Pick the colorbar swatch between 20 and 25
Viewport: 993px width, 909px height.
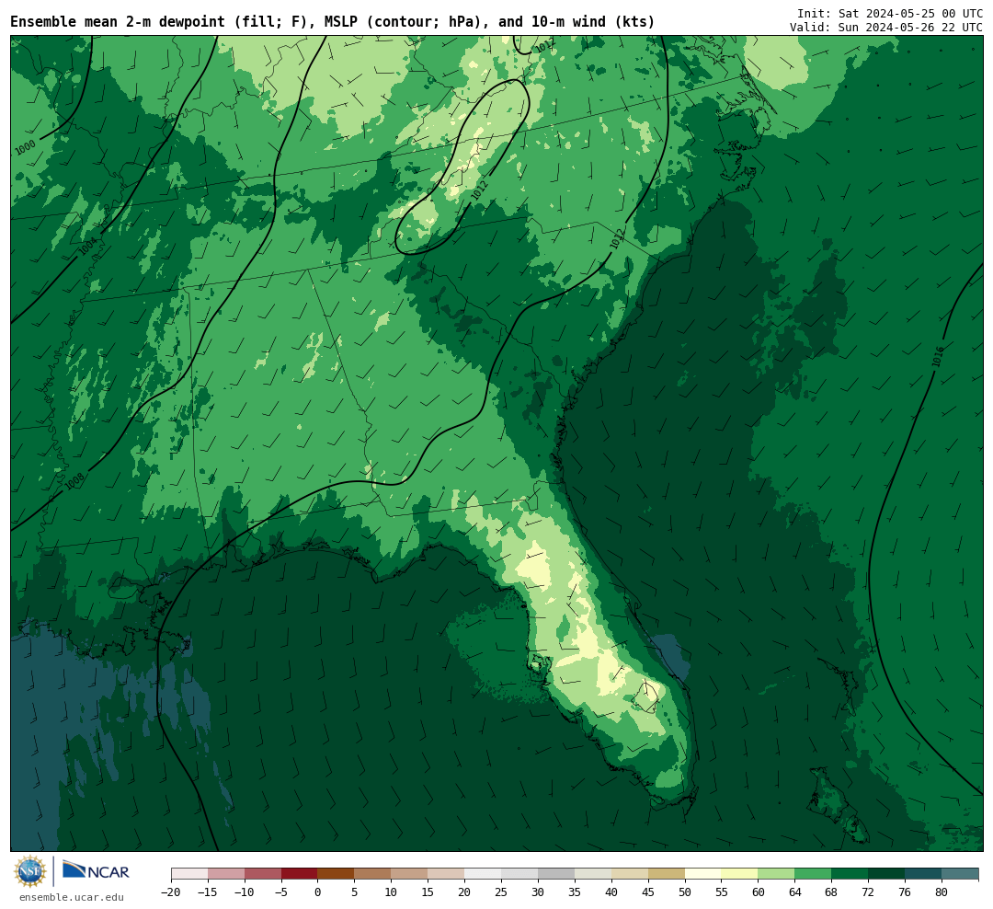point(484,874)
